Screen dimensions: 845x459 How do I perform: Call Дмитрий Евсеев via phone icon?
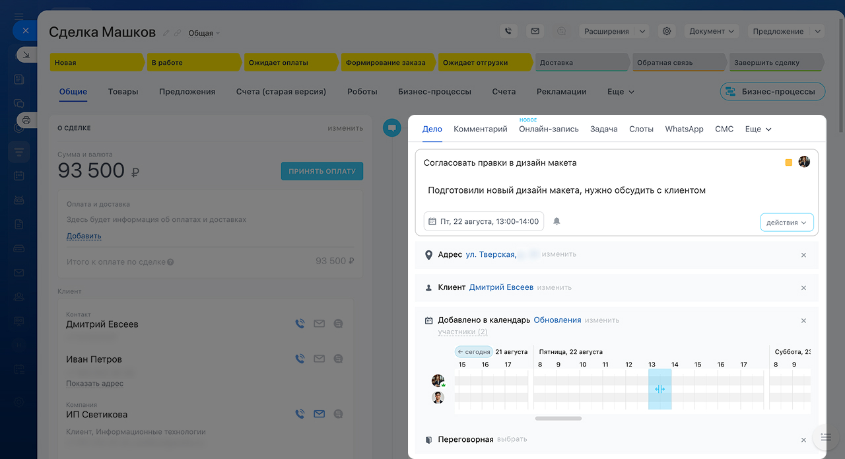coord(300,324)
